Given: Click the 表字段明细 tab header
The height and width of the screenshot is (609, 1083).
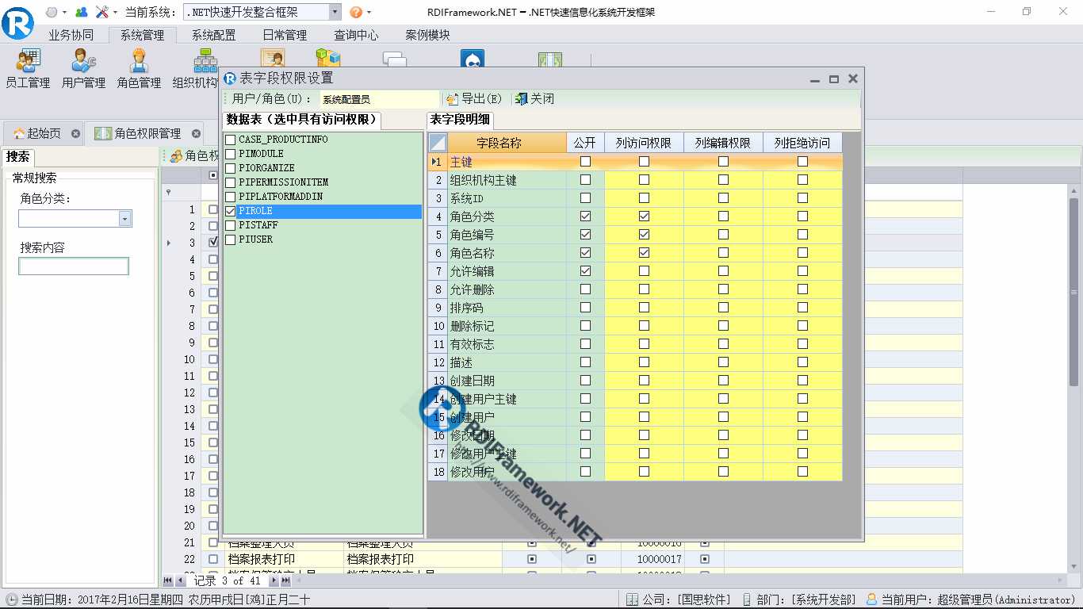Looking at the screenshot, I should pyautogui.click(x=461, y=120).
